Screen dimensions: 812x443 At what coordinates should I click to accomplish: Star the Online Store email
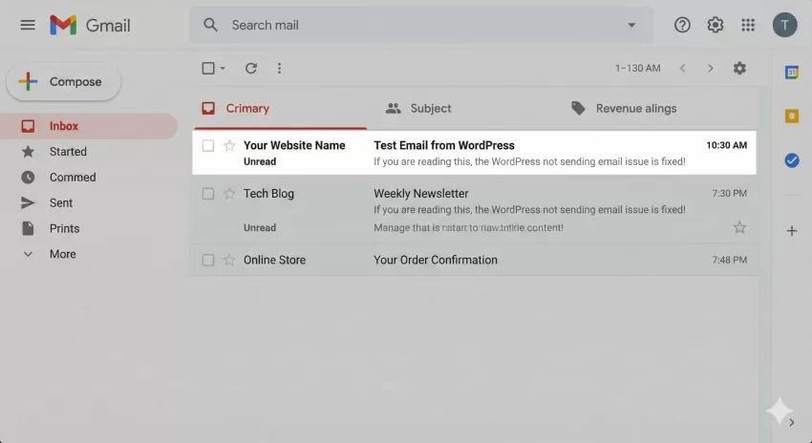pos(229,260)
